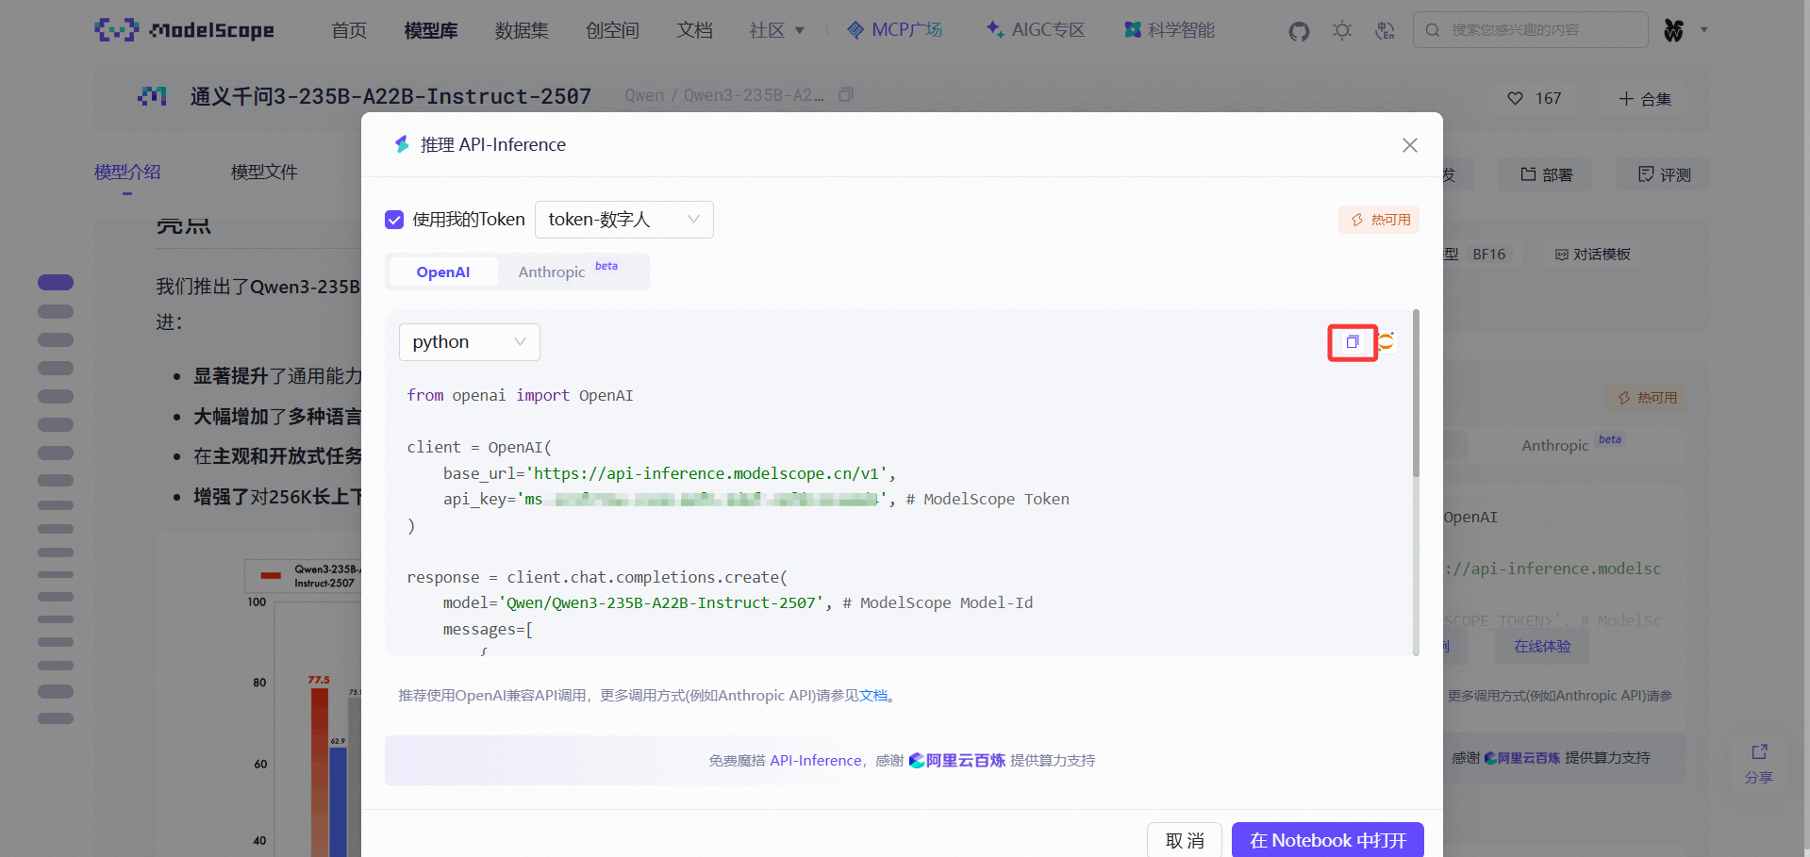
Task: Click the 部署 button
Action: click(x=1546, y=174)
